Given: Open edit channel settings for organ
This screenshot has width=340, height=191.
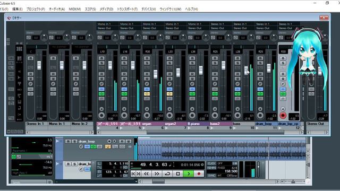Looking at the screenshot, I should 147,84.
